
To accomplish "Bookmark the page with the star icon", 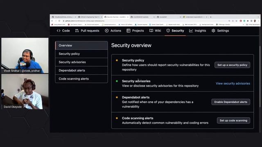I will pyautogui.click(x=236, y=21).
